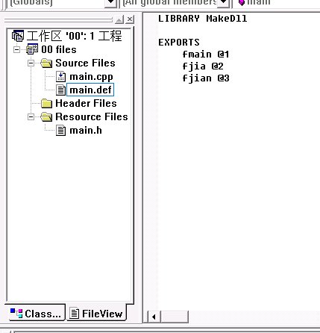Open the Globals class dropdown arrow
The height and width of the screenshot is (333, 320).
pyautogui.click(x=110, y=2)
